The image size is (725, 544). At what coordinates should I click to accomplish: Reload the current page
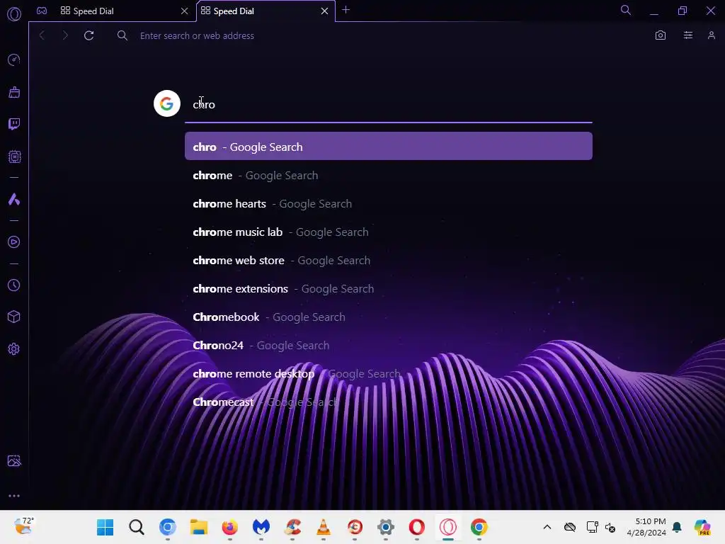click(x=89, y=35)
